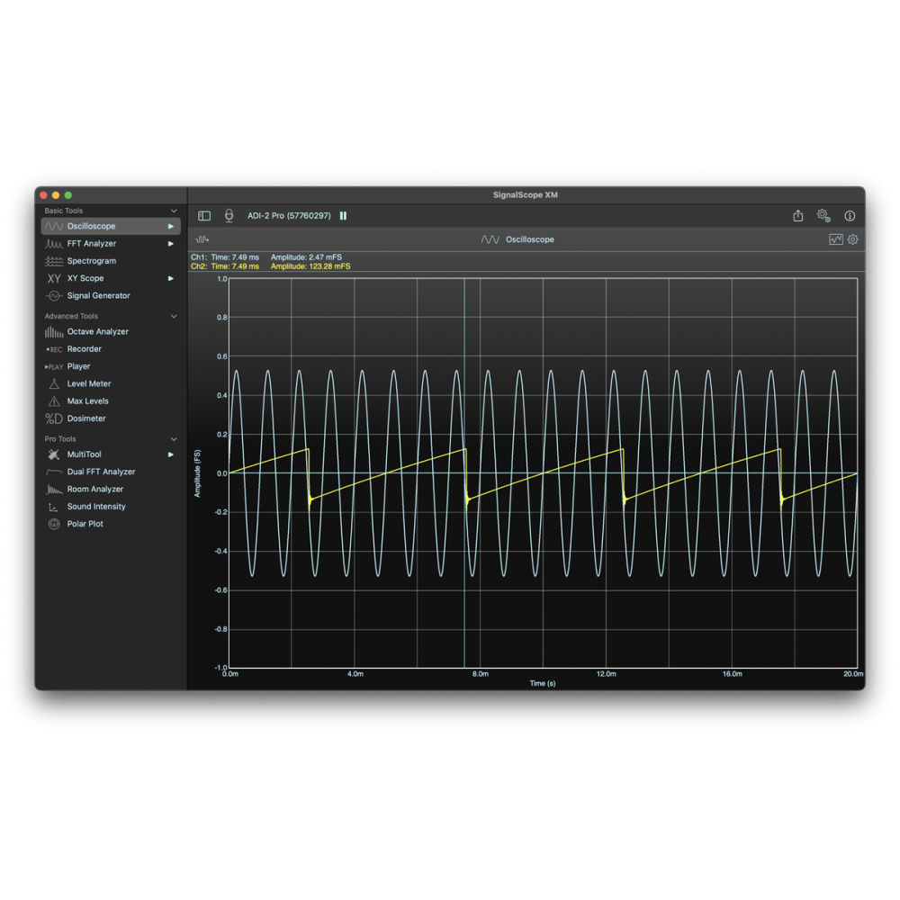Open the share/export icon
Screen dimensions: 900x900
[x=797, y=216]
